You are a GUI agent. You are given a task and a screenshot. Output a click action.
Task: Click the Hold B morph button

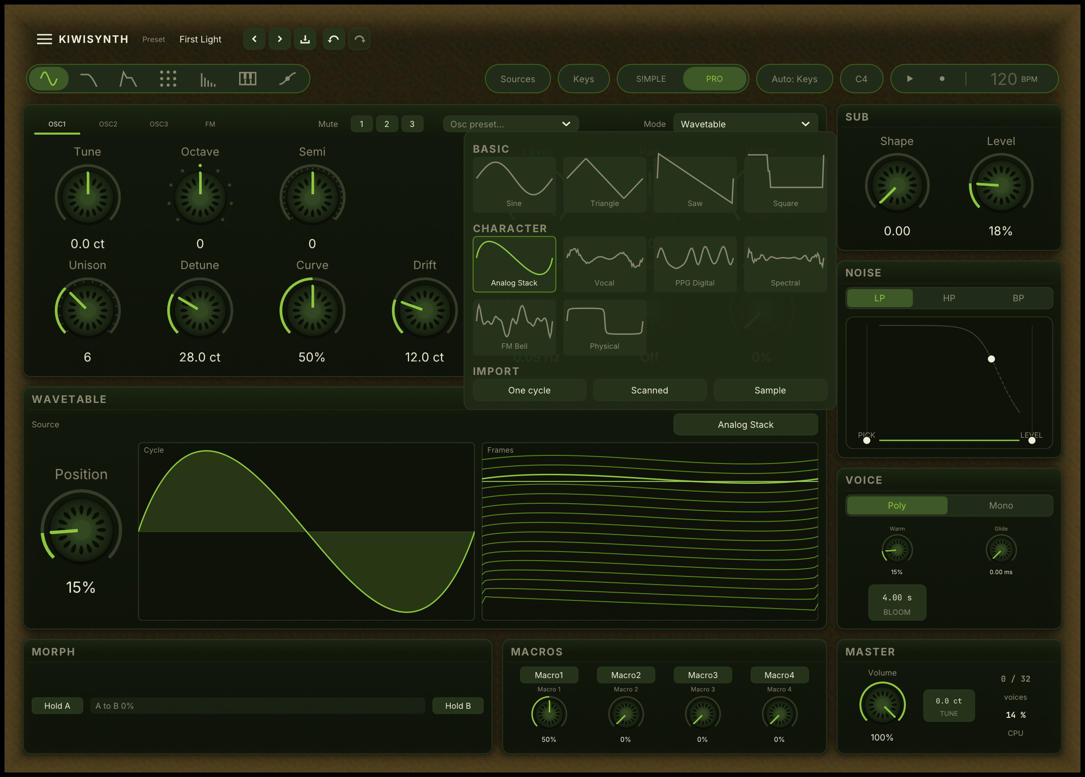coord(458,706)
